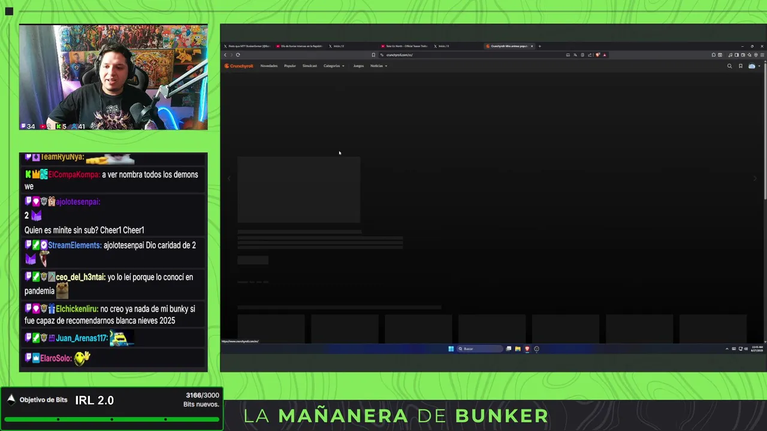Click the green Objetivo de Bits progress bar
The width and height of the screenshot is (767, 431).
pyautogui.click(x=112, y=419)
